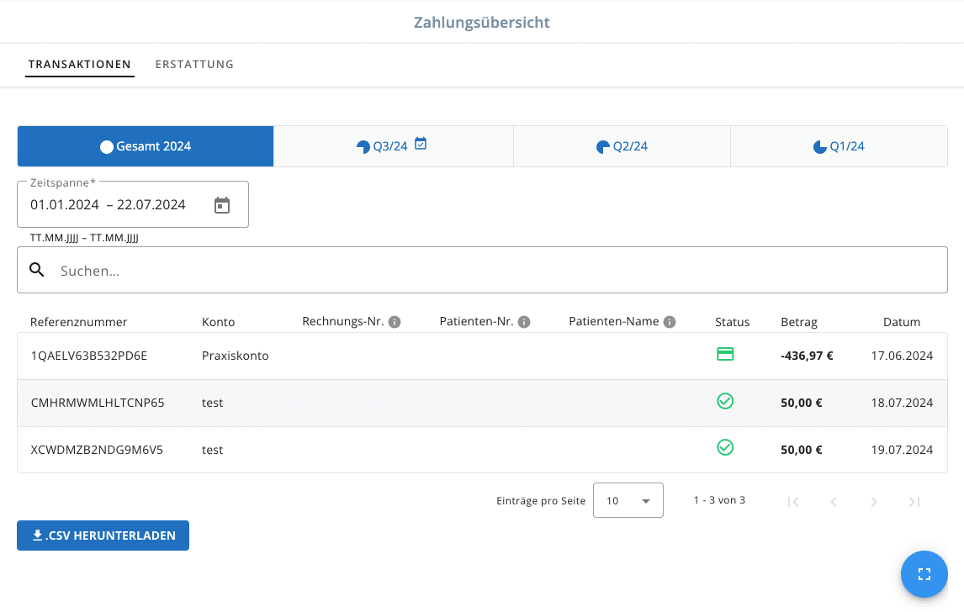Click the Patienten-Name info icon
Image resolution: width=964 pixels, height=612 pixels.
[670, 322]
